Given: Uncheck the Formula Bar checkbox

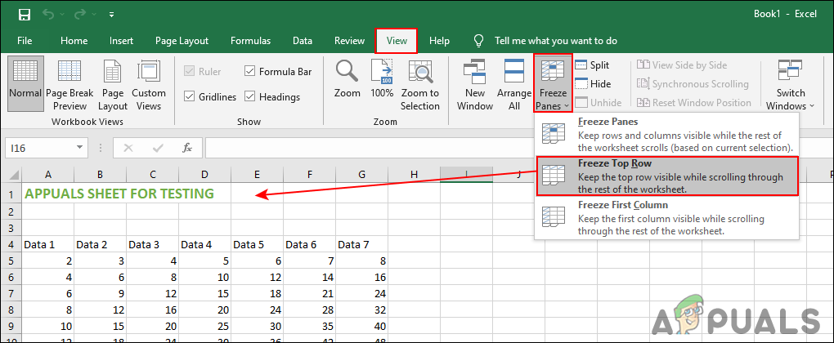Looking at the screenshot, I should pos(250,72).
